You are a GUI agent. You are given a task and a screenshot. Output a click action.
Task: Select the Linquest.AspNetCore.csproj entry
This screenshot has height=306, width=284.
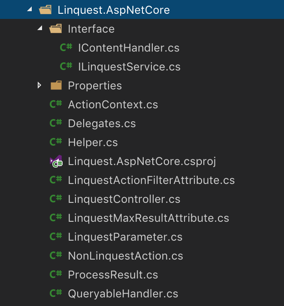(x=142, y=161)
